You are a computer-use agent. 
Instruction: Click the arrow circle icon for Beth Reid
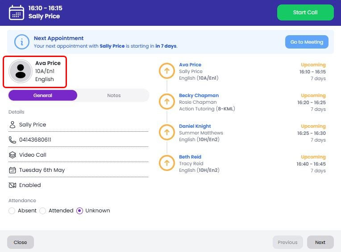pyautogui.click(x=167, y=163)
